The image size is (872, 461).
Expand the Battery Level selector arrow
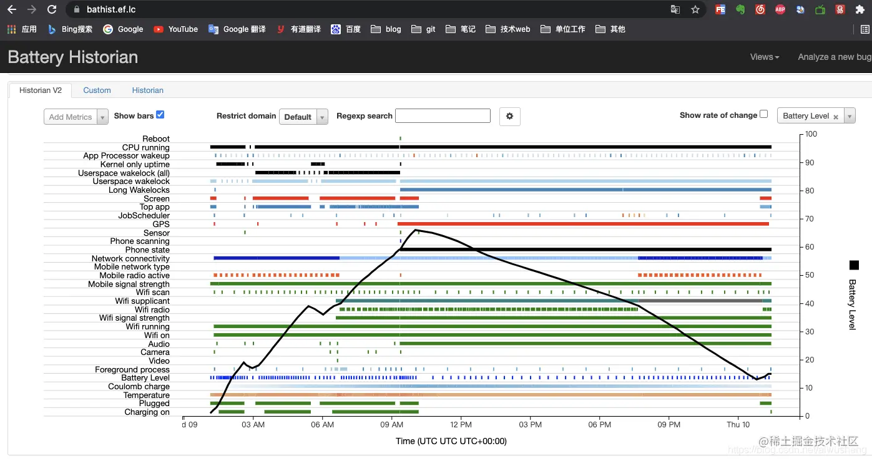[850, 116]
